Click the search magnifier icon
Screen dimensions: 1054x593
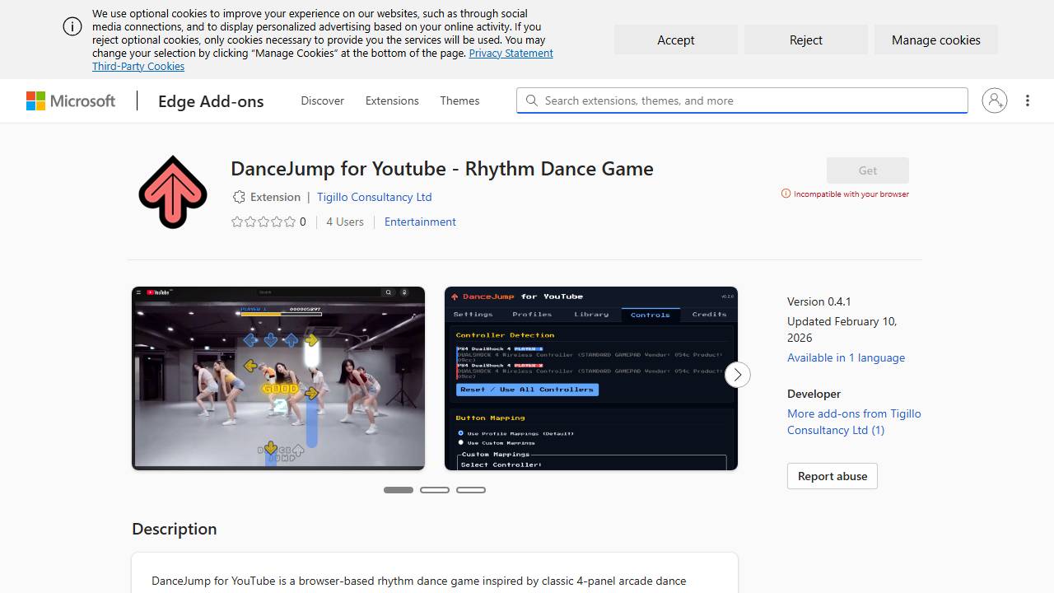pyautogui.click(x=532, y=100)
